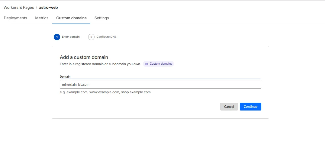Screen dimensions: 325x154
Task: Select the step 2 circle indicator
Action: pos(91,37)
